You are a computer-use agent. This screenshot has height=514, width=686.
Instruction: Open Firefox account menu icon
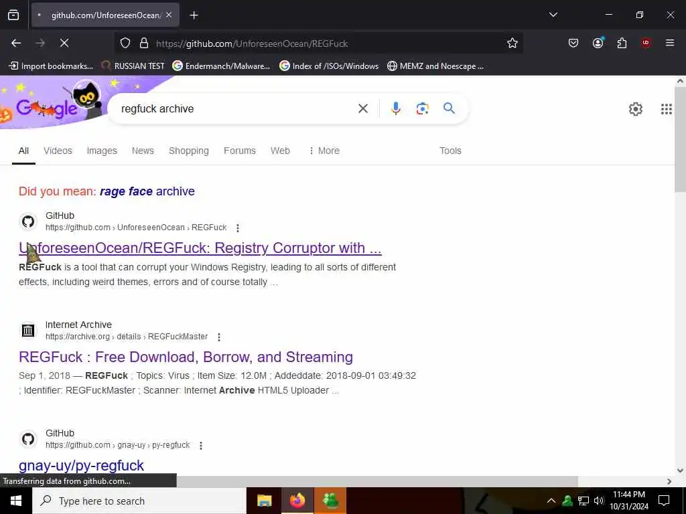click(x=598, y=43)
